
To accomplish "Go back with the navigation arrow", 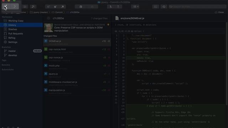I will pyautogui.click(x=6, y=6).
